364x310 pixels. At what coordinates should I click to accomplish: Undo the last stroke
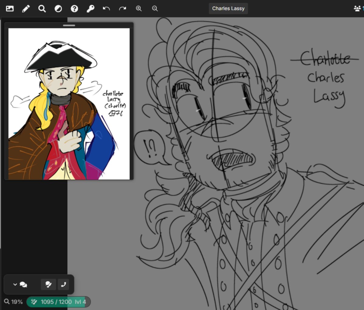pos(106,8)
